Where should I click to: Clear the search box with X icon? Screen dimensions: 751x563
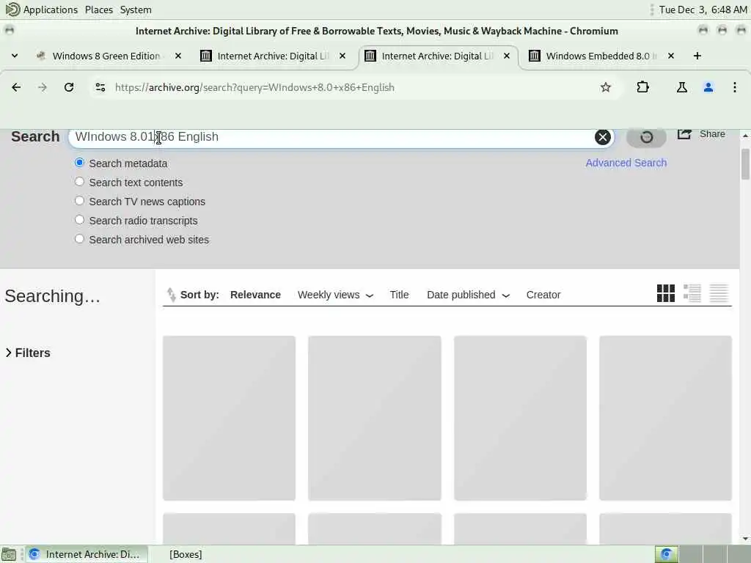point(603,137)
